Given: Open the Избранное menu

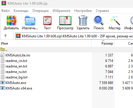Looking at the screenshot, I should (62, 11).
